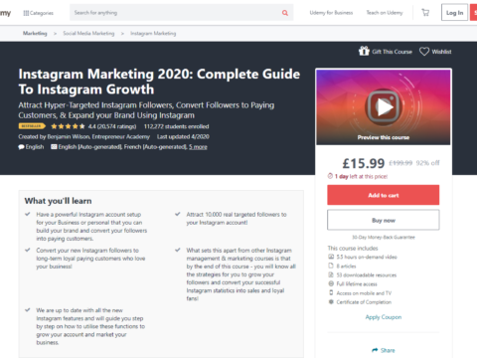
Task: Click the Wishlist heart icon
Action: tap(424, 52)
